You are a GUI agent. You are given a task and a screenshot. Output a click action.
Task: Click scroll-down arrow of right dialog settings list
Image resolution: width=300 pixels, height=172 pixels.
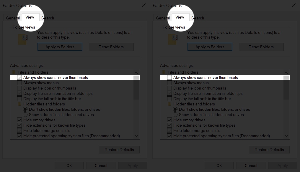pyautogui.click(x=286, y=136)
